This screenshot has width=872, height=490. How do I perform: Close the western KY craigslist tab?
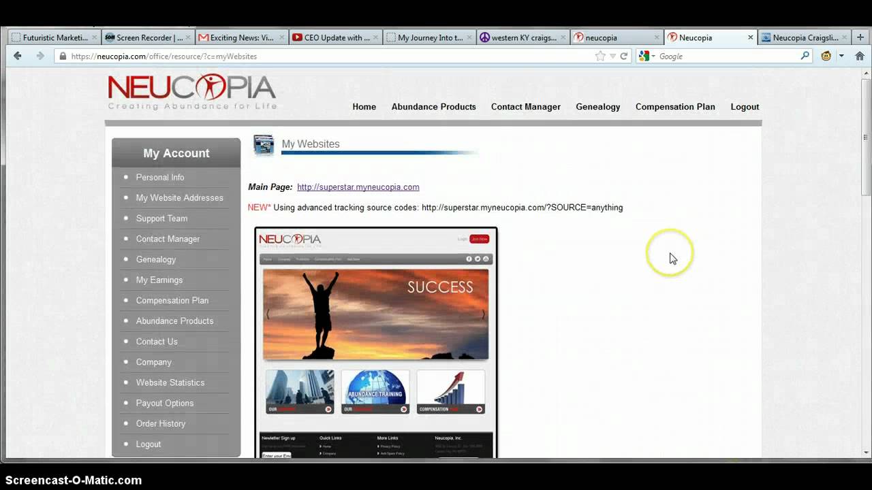(563, 37)
